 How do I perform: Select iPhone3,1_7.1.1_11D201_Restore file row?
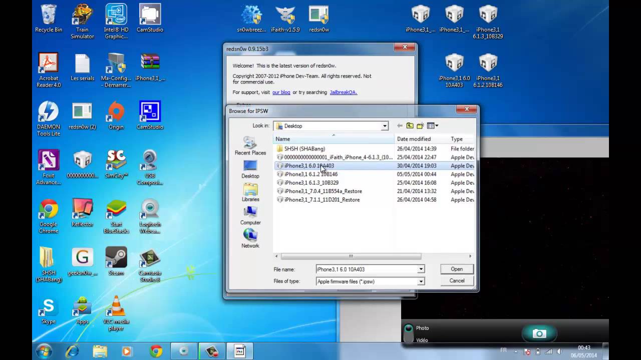coord(375,199)
